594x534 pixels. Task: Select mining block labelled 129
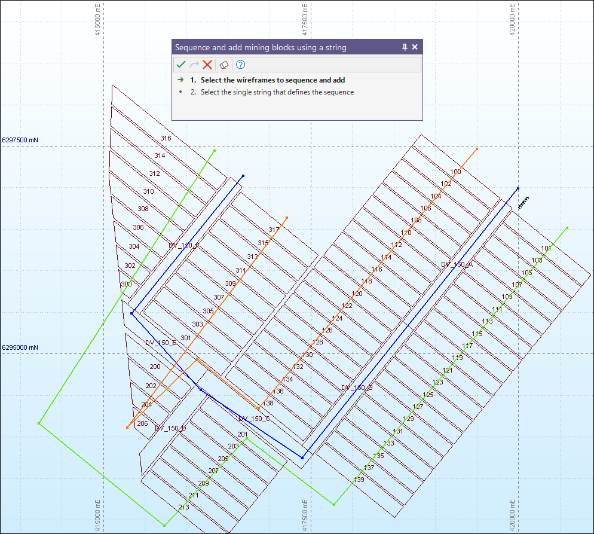[x=408, y=419]
